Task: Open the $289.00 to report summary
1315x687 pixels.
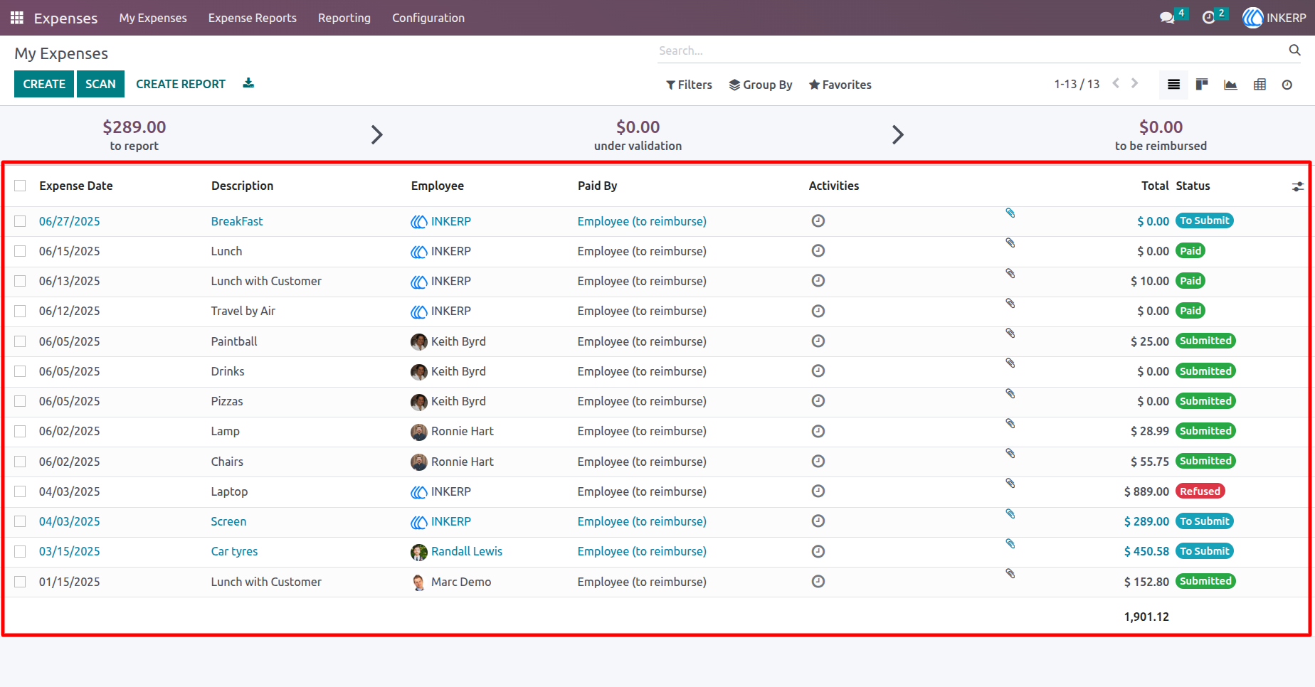Action: (134, 134)
